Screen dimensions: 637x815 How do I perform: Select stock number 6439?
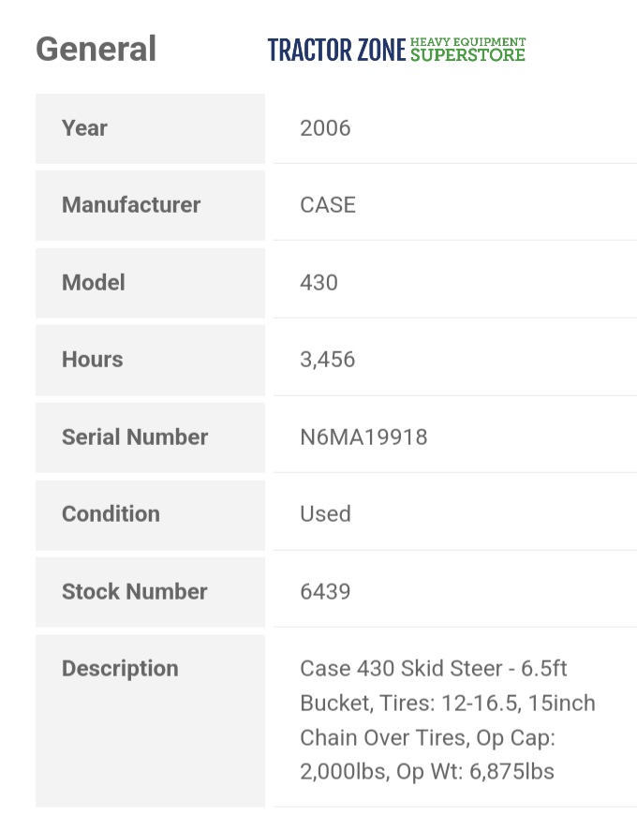point(325,592)
